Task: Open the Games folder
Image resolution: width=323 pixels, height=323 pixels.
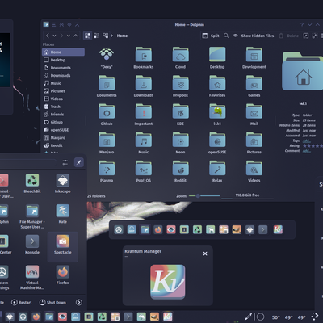Action: pyautogui.click(x=254, y=86)
